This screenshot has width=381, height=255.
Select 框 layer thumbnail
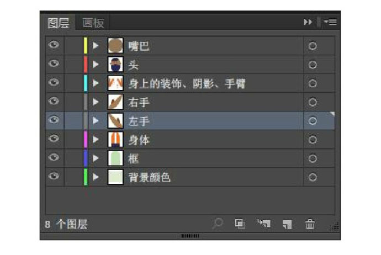(115, 158)
